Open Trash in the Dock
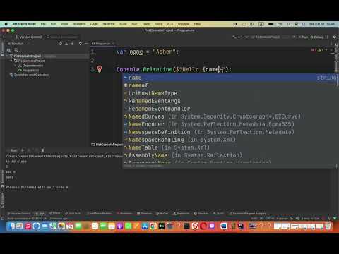 click(x=328, y=226)
